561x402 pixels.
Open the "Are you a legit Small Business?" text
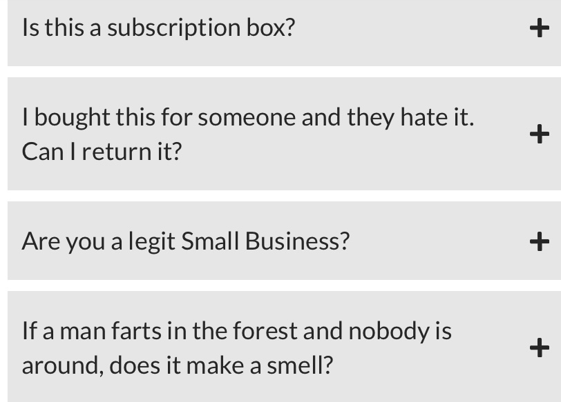tap(186, 241)
